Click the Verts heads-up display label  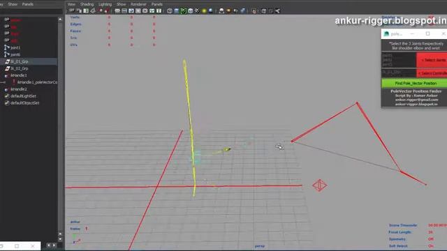tap(75, 17)
